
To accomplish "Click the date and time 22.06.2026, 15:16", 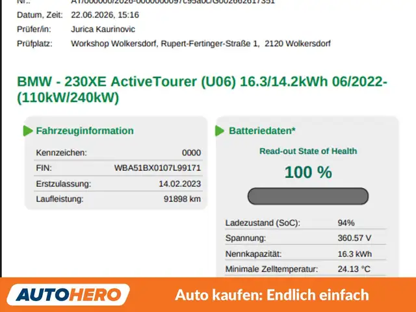I will click(105, 15).
